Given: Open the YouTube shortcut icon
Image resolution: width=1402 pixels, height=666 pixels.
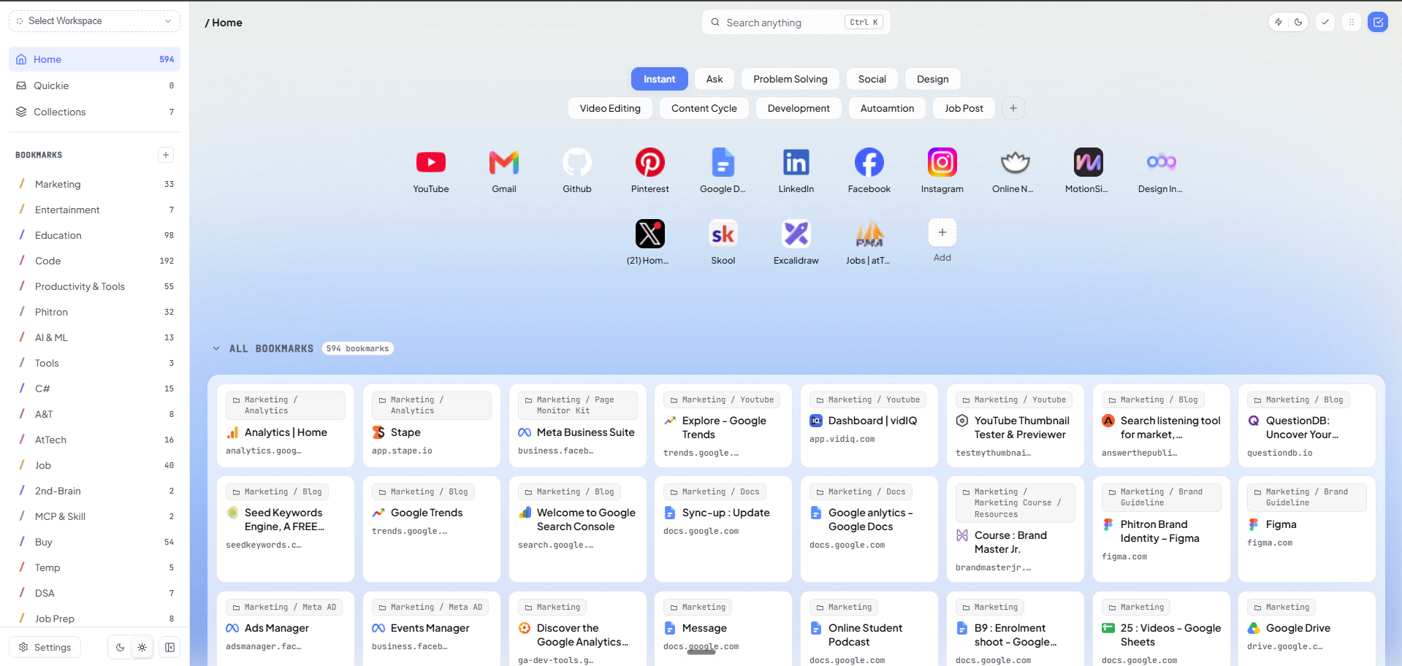Looking at the screenshot, I should coord(431,162).
